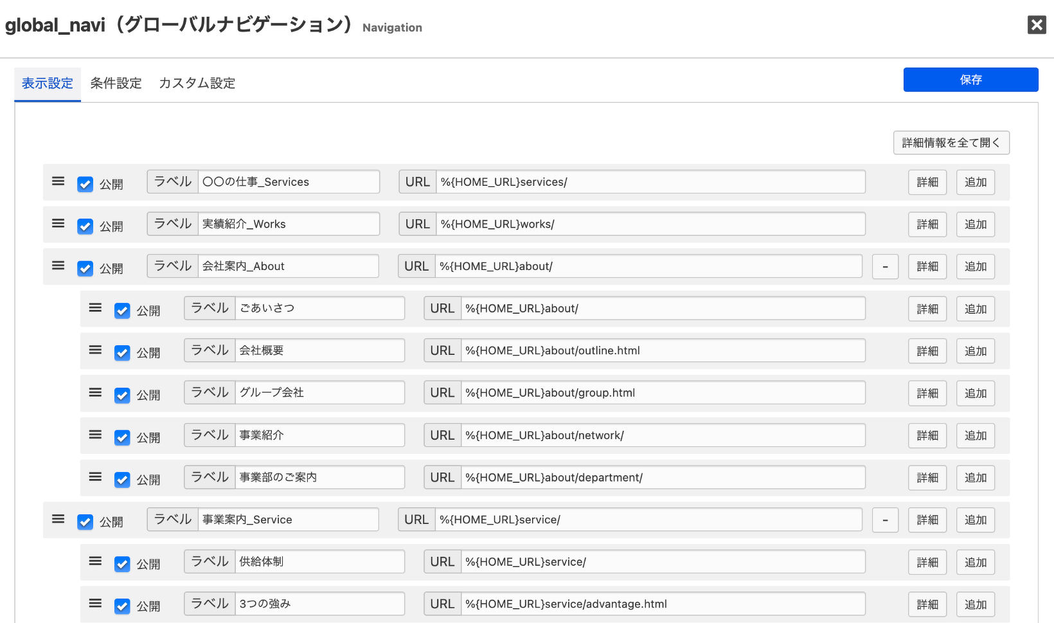The height and width of the screenshot is (623, 1054).
Task: Add item after 会社概要 row
Action: [x=976, y=351]
